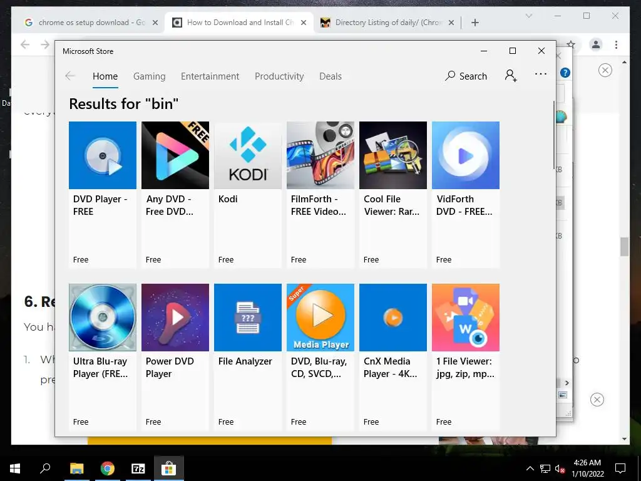The height and width of the screenshot is (481, 641).
Task: Open the Chrome profile avatar icon
Action: click(596, 44)
